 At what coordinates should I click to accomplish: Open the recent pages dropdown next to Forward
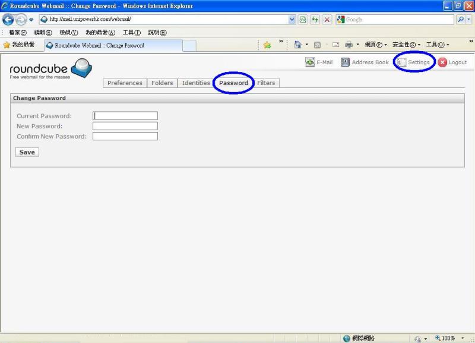31,20
